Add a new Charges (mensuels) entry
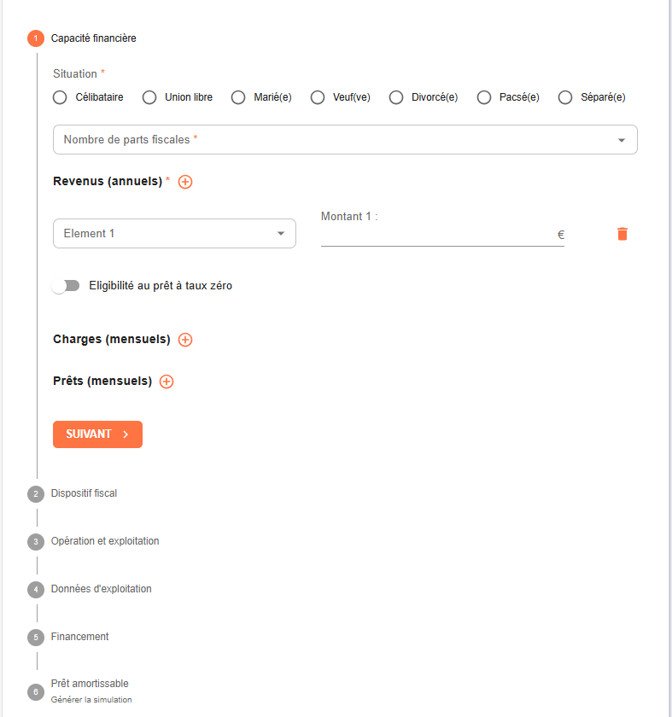The height and width of the screenshot is (717, 672). tap(185, 340)
